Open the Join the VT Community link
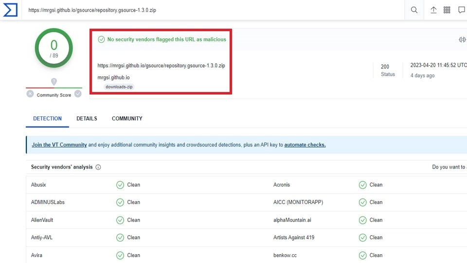Viewport: 467px width, 263px height. pyautogui.click(x=59, y=145)
